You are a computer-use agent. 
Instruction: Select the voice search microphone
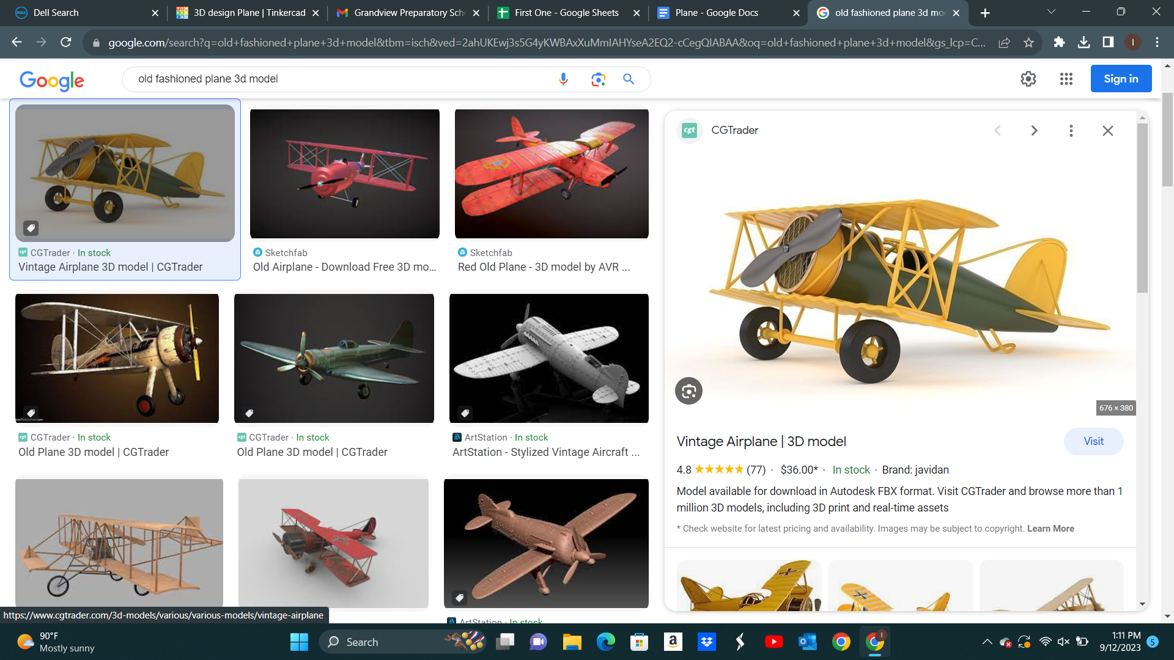[x=563, y=79]
